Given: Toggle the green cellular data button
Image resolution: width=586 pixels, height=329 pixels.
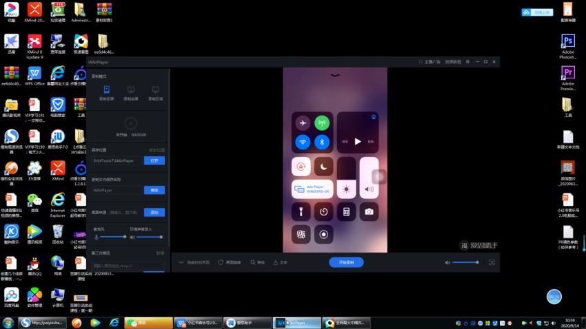Looking at the screenshot, I should coord(322,123).
